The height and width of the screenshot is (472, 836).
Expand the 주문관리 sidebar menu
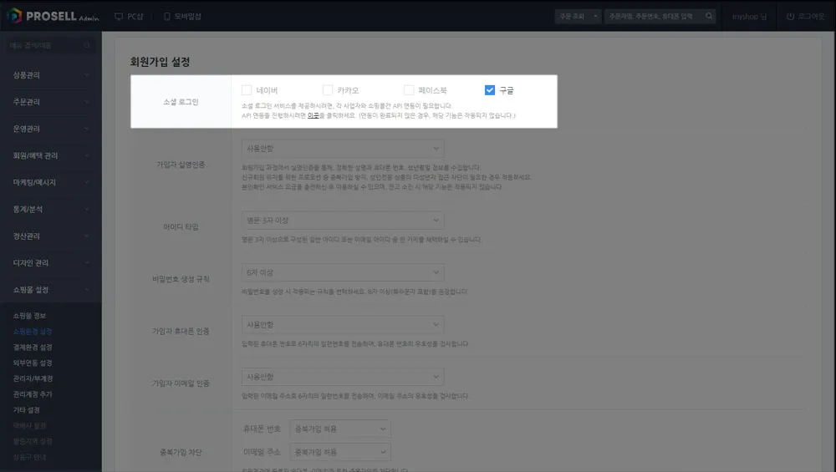click(x=51, y=102)
